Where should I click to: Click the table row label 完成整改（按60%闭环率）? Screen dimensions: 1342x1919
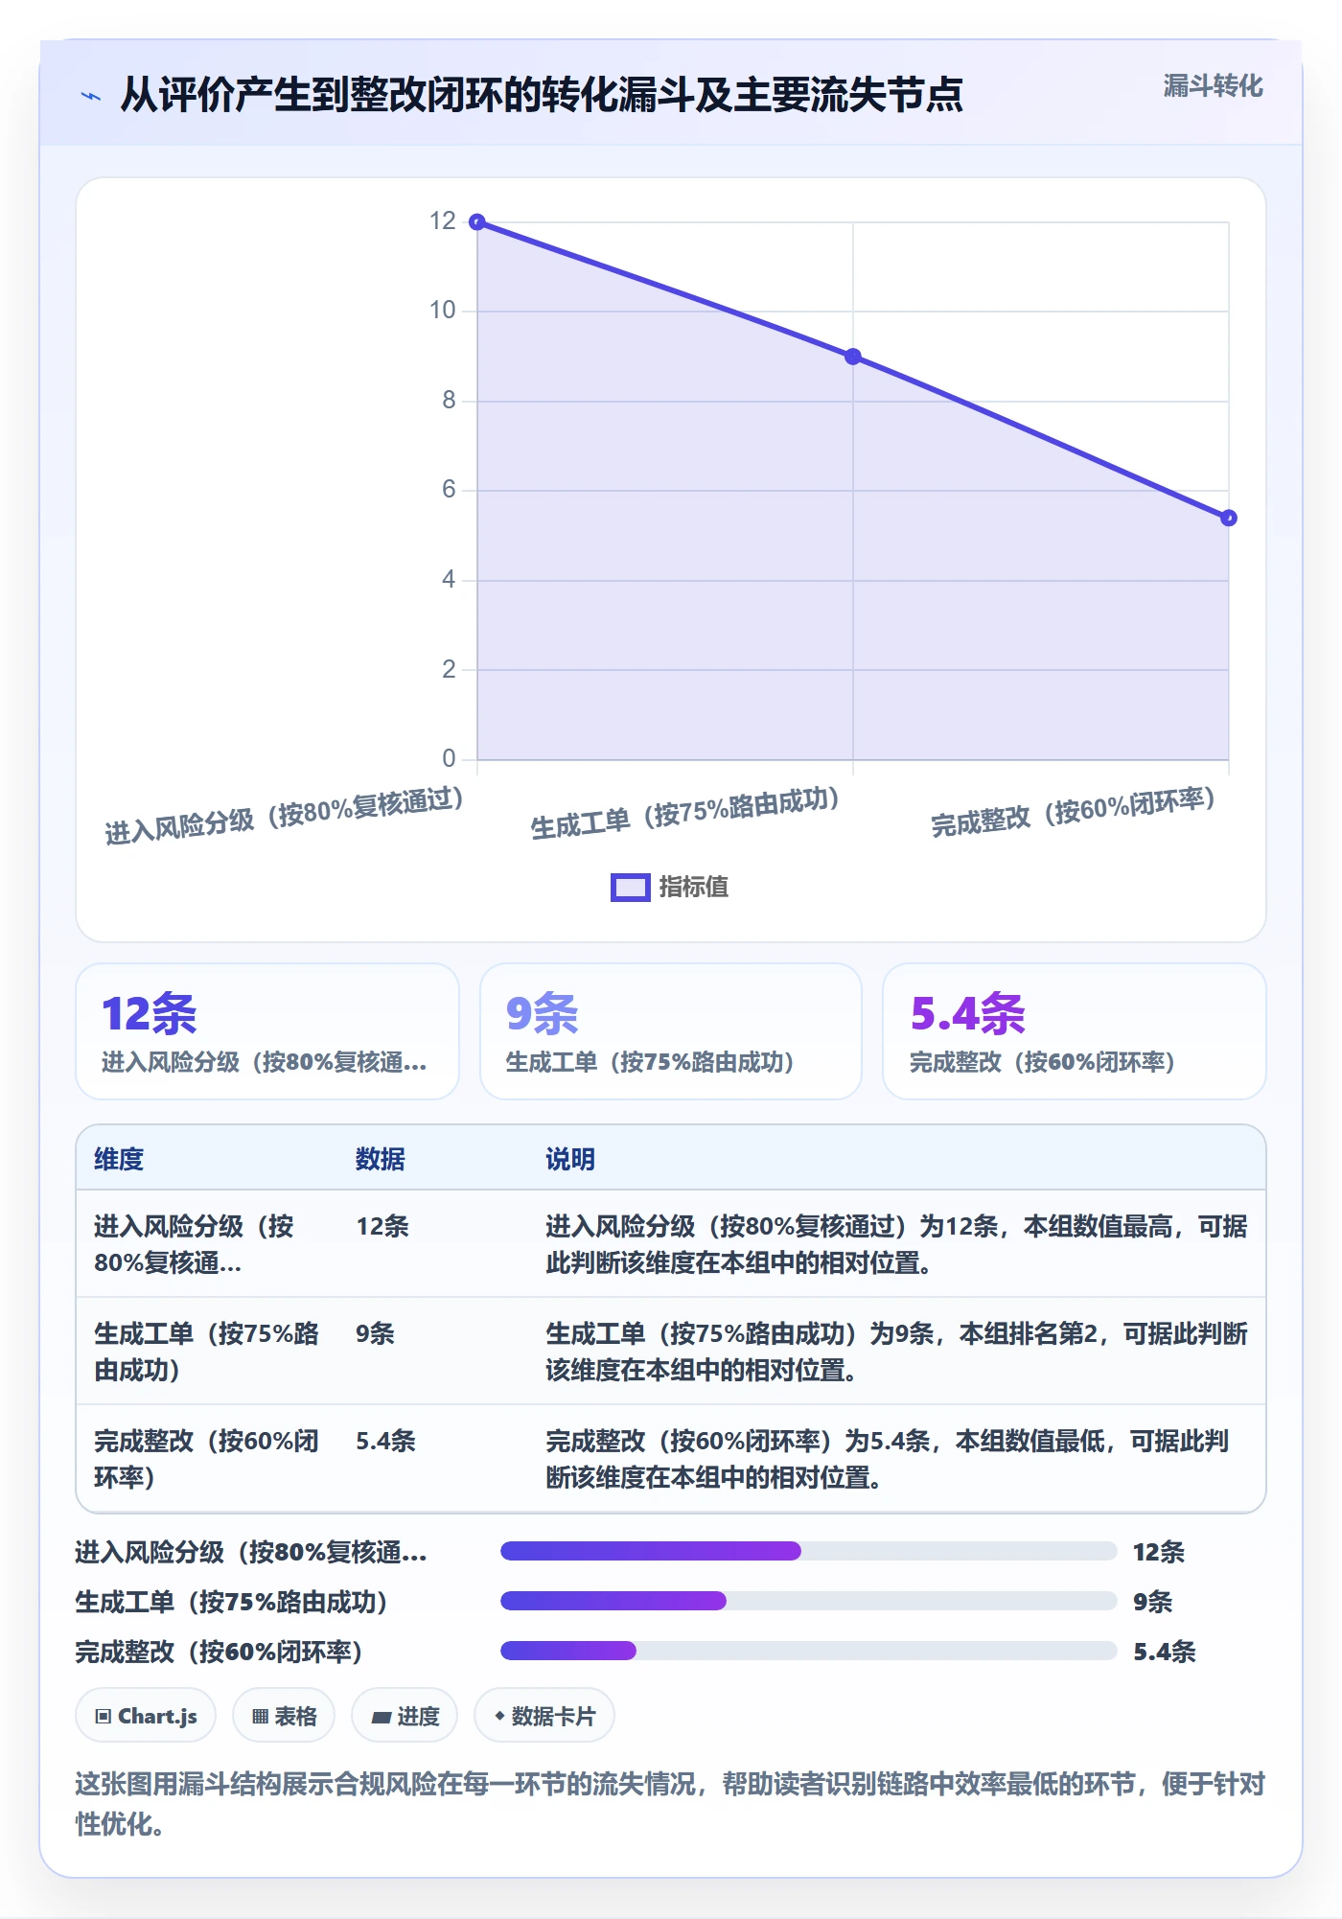pyautogui.click(x=207, y=1459)
